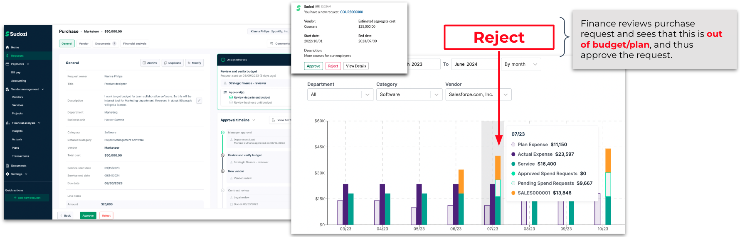Click Manager approval completed step icon
Screen dimensions: 740x237
(x=223, y=133)
